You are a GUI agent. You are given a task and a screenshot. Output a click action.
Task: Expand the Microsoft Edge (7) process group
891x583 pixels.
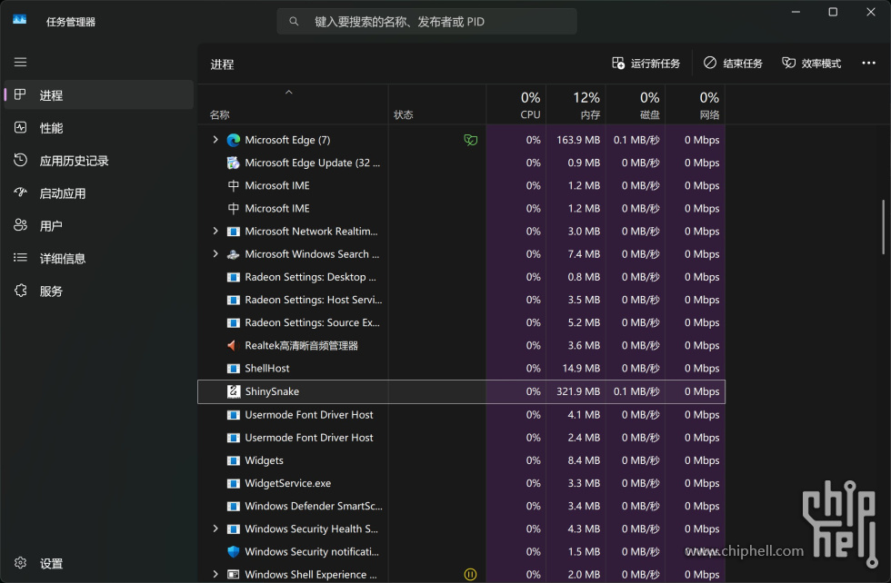(x=215, y=140)
